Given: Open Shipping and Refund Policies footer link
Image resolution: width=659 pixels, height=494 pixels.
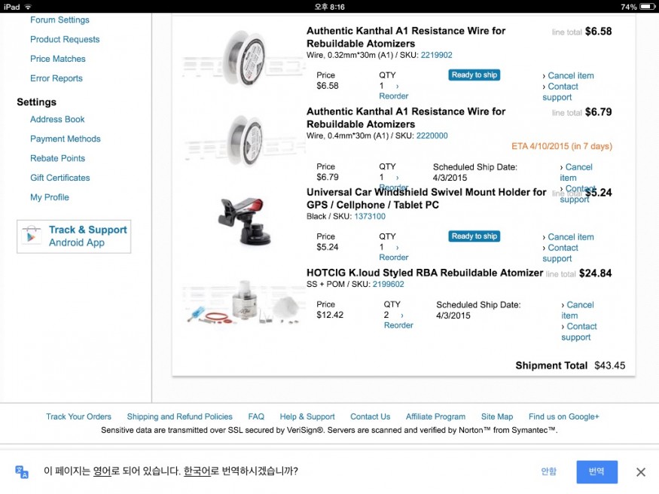Looking at the screenshot, I should [179, 416].
